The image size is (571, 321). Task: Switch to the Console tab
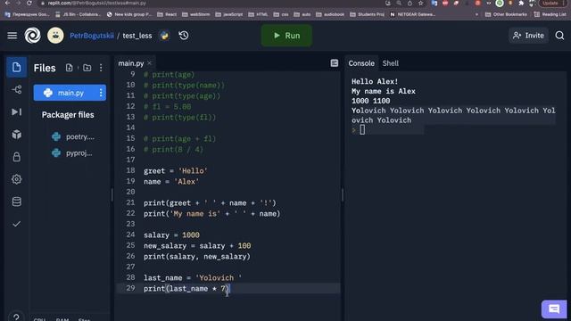pos(361,63)
